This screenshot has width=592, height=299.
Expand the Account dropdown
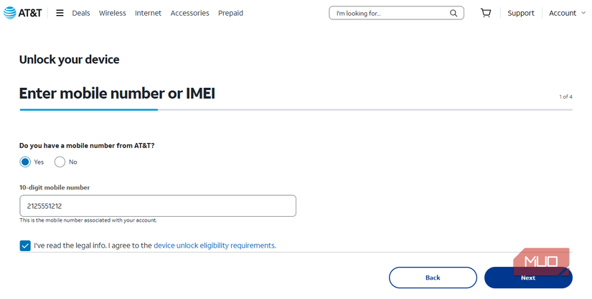point(567,13)
